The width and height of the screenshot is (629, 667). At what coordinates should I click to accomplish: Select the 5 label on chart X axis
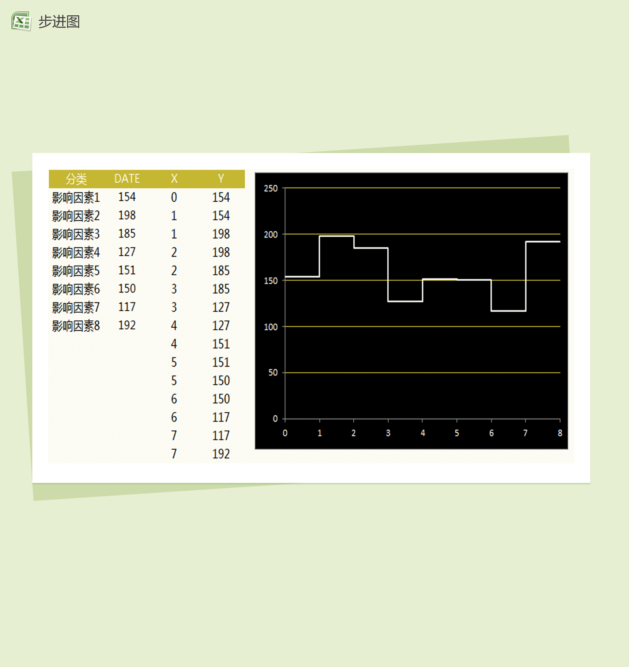coord(457,433)
